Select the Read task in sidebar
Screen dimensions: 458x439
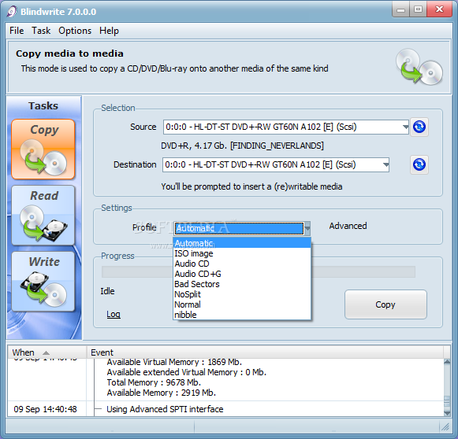[x=43, y=216]
